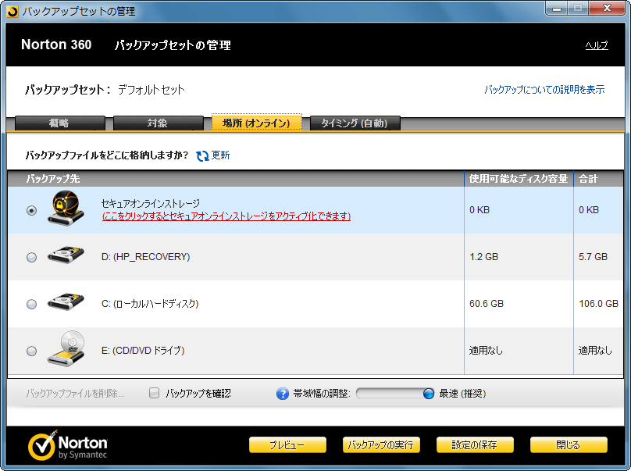
Task: Click the bandwidth slider blue handle
Action: click(429, 394)
